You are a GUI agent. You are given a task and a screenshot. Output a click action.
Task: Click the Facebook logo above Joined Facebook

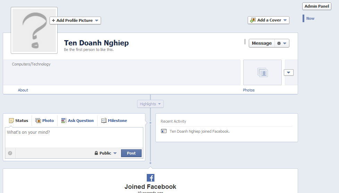coord(151,178)
